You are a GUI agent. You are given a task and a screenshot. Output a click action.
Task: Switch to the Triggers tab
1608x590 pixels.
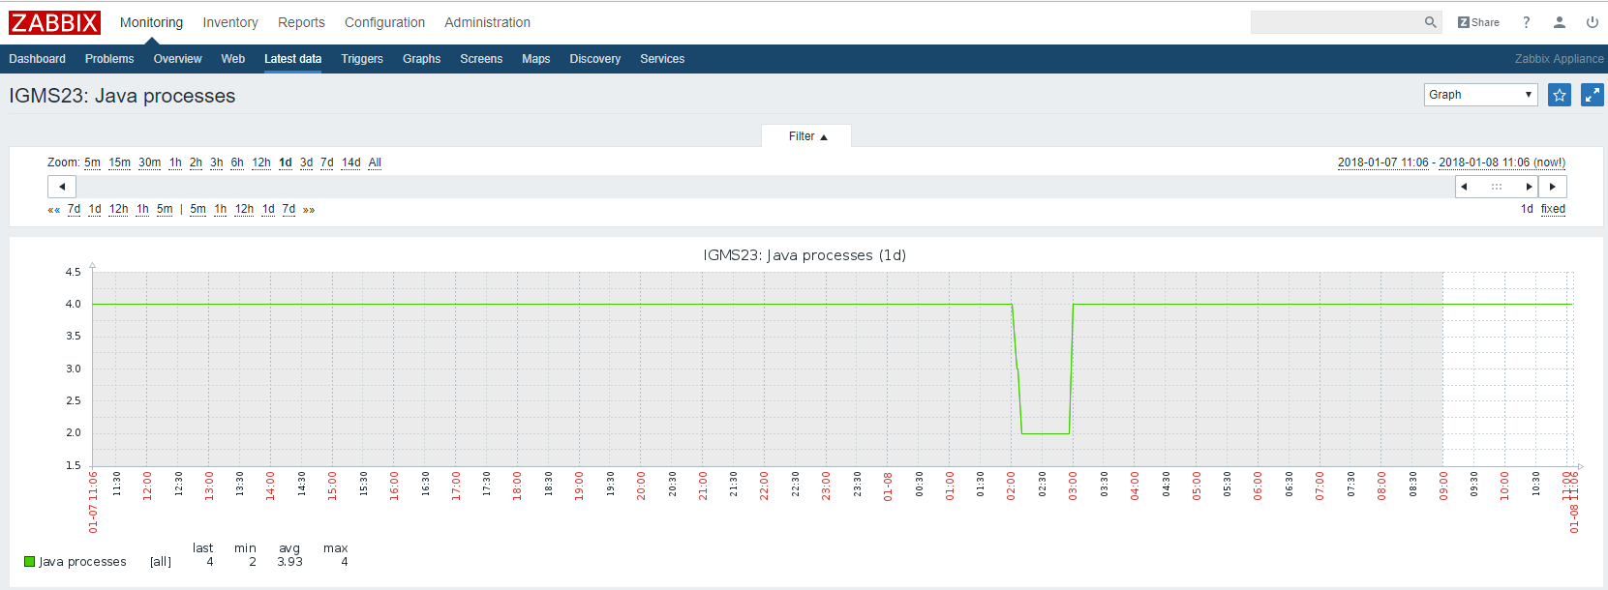click(x=362, y=59)
